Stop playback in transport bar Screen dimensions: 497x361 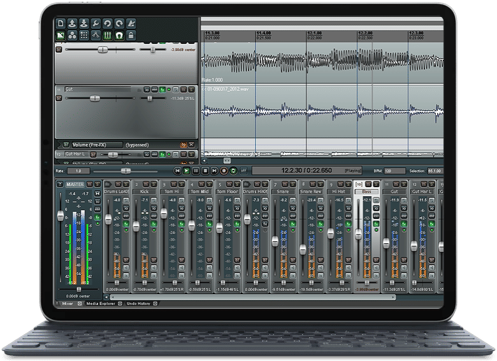coord(205,171)
